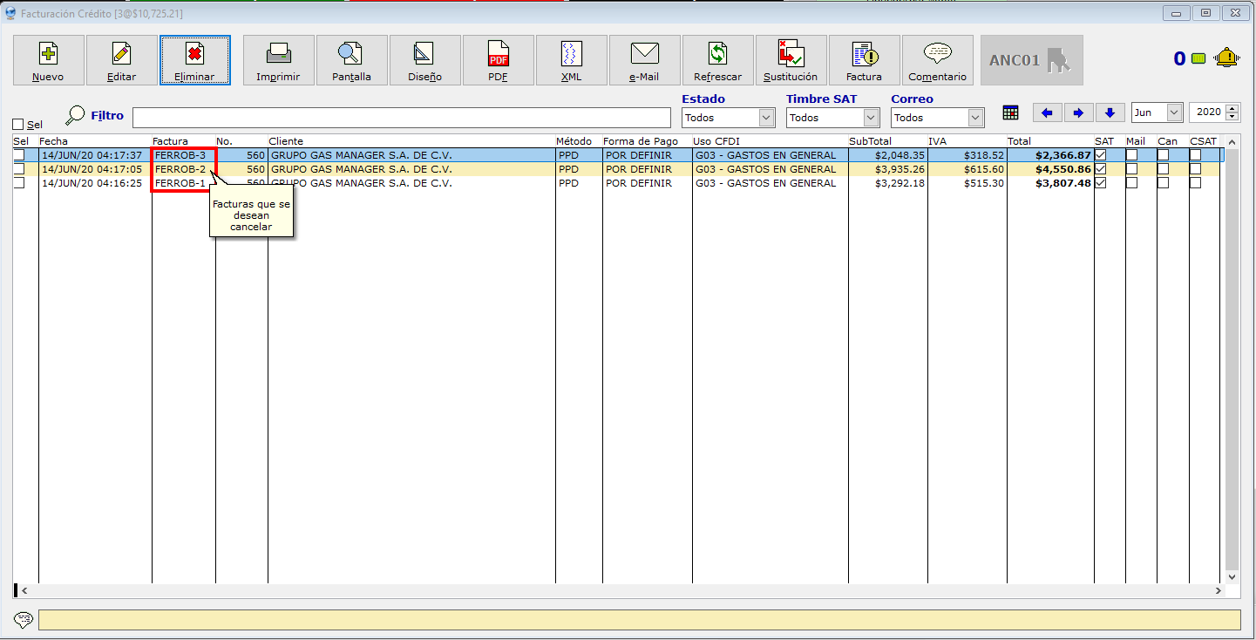
Task: Toggle the Sel select-all checkbox
Action: 18,125
